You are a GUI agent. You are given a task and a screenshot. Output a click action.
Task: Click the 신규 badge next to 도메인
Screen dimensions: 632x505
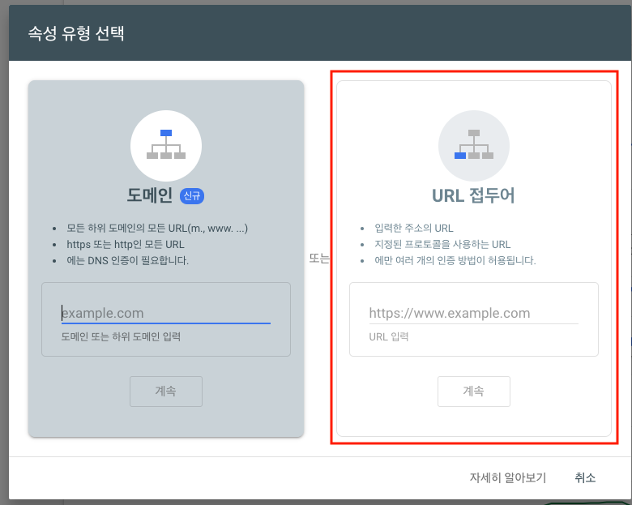coord(192,196)
